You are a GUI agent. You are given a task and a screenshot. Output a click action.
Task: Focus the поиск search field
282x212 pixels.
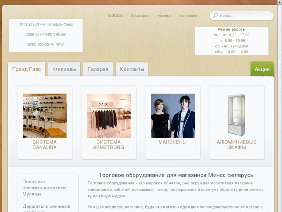[242, 16]
